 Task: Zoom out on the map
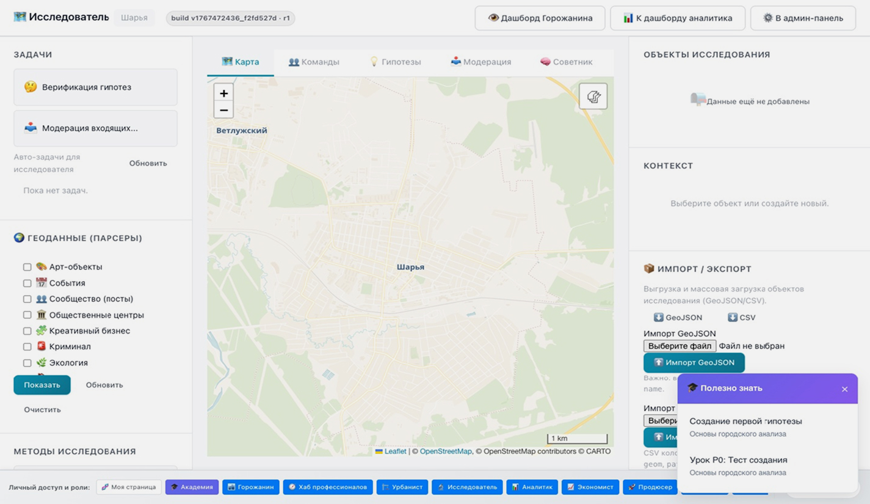point(223,110)
